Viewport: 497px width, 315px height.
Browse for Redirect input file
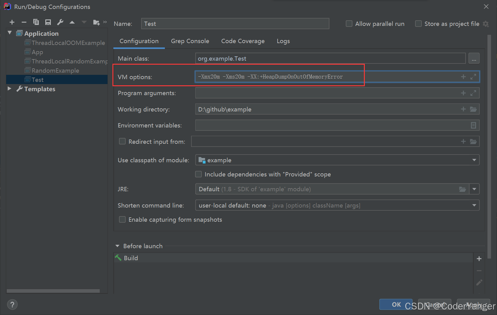pyautogui.click(x=473, y=141)
